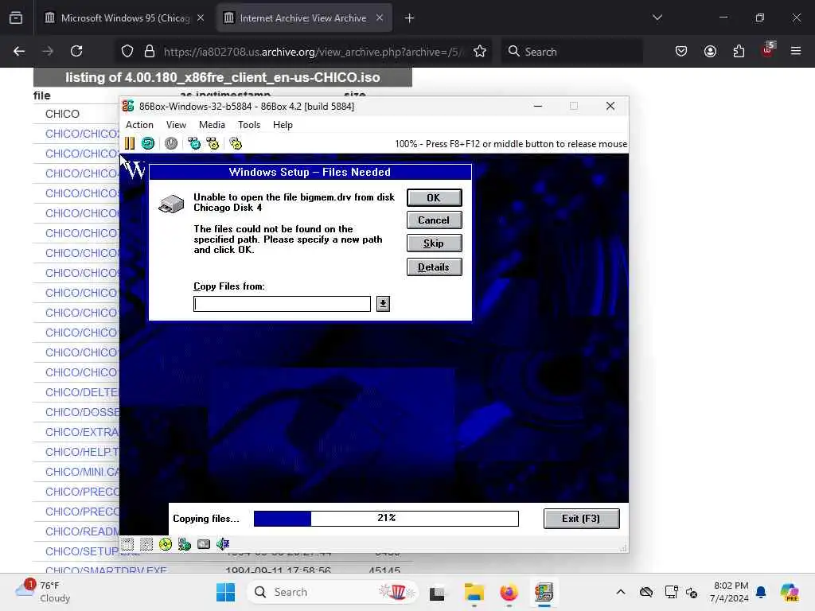Click 86Box icon on the taskbar
Image resolution: width=815 pixels, height=611 pixels.
pyautogui.click(x=544, y=592)
